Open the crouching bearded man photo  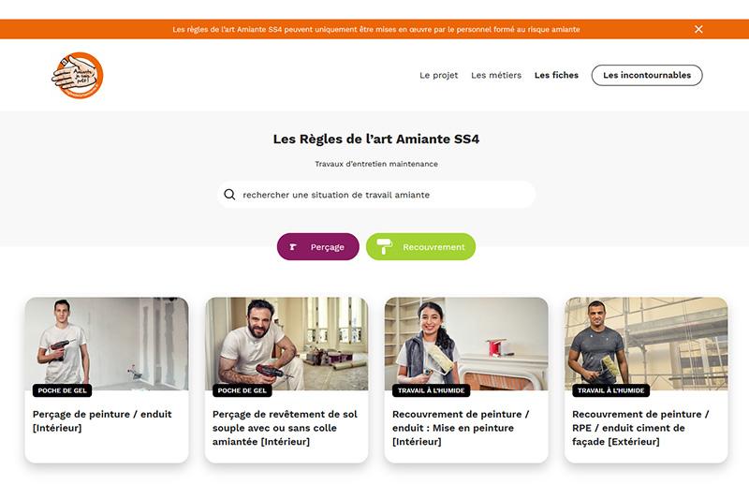click(286, 344)
